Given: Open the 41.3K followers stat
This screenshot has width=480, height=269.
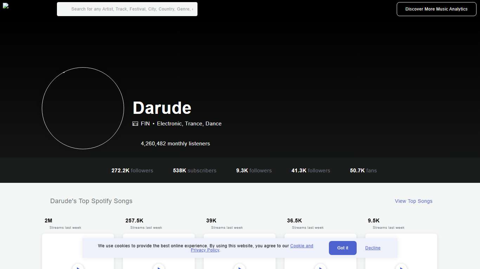Looking at the screenshot, I should (311, 171).
